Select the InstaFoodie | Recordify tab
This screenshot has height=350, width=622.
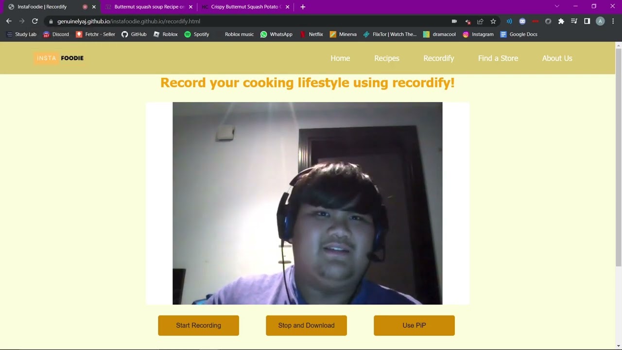(52, 7)
